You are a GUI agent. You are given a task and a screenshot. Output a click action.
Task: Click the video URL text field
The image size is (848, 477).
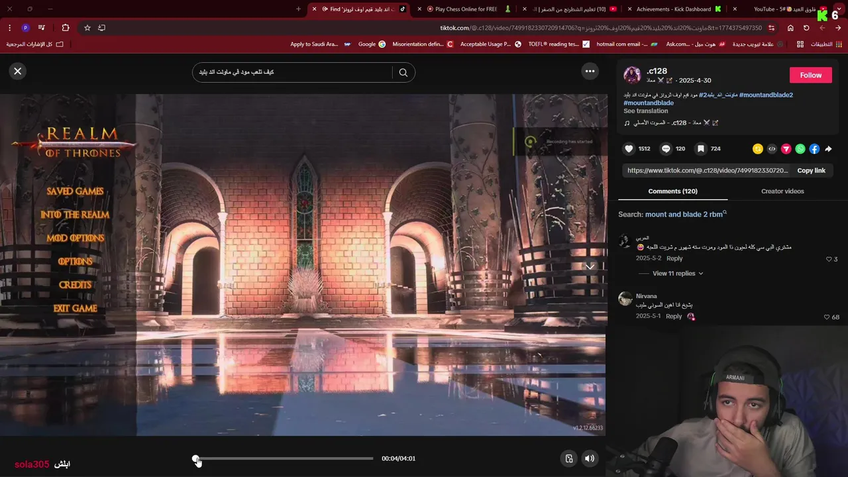707,170
